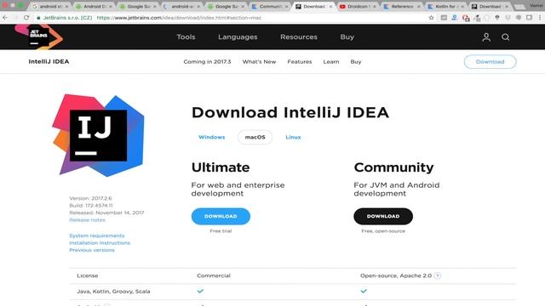Select the Linux platform tab
Screen dimensions: 545x306
(293, 137)
